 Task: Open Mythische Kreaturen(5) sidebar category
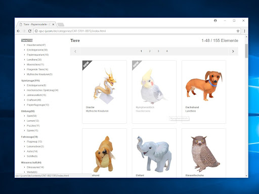click(x=39, y=74)
